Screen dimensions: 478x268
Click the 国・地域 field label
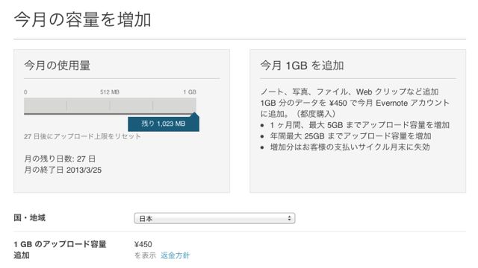pos(30,217)
